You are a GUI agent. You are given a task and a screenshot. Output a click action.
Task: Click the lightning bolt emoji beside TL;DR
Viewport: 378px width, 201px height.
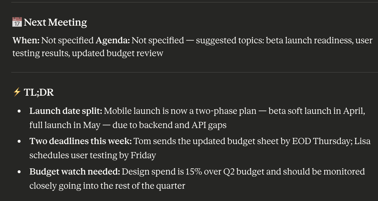coord(17,92)
